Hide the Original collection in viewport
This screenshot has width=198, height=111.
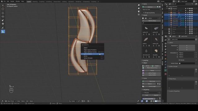(188, 9)
